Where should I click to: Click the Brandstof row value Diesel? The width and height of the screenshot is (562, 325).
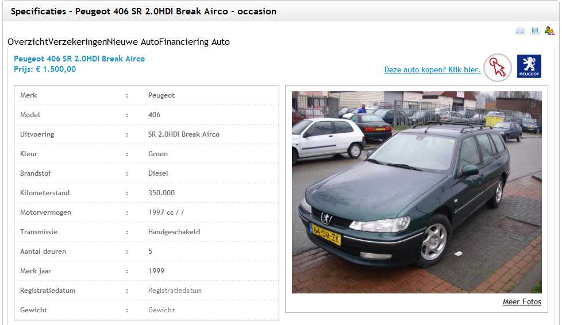pos(158,173)
